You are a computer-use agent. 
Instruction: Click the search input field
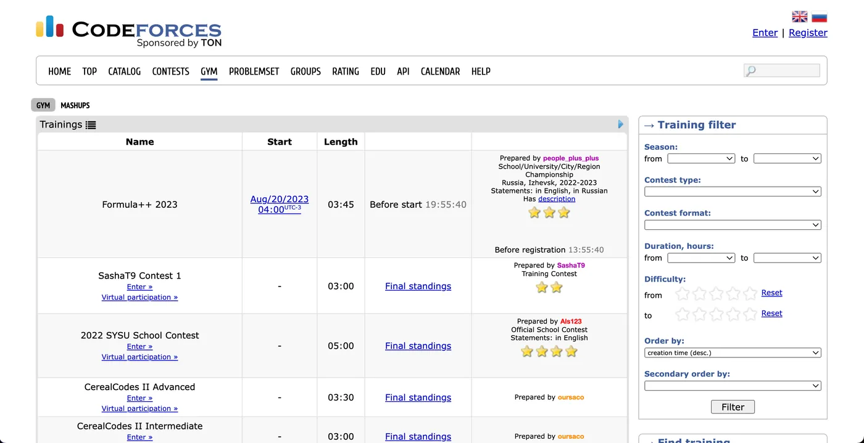tap(782, 71)
